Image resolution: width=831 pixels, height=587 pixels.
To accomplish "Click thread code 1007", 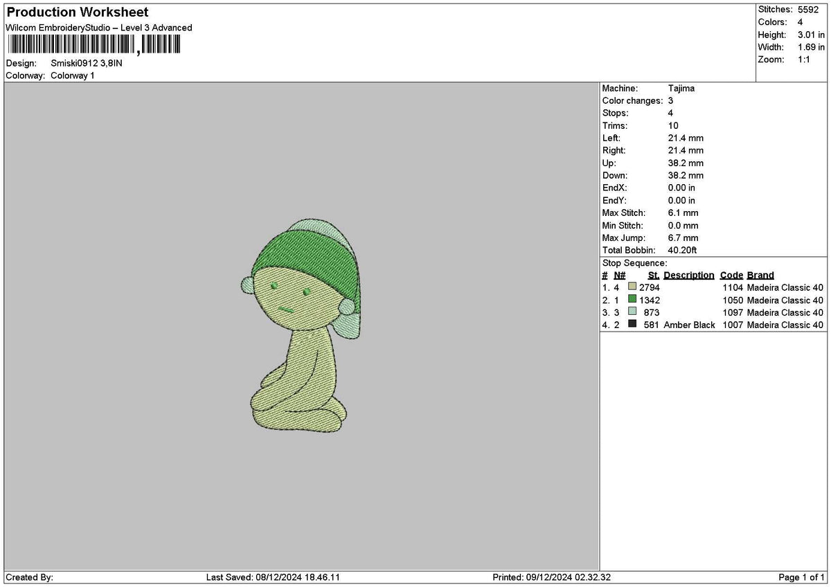I will [732, 325].
